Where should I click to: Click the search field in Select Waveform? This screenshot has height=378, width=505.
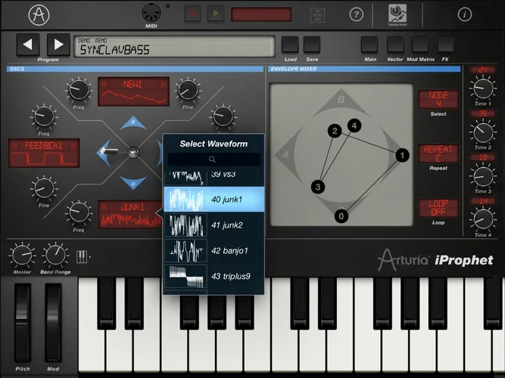point(214,160)
